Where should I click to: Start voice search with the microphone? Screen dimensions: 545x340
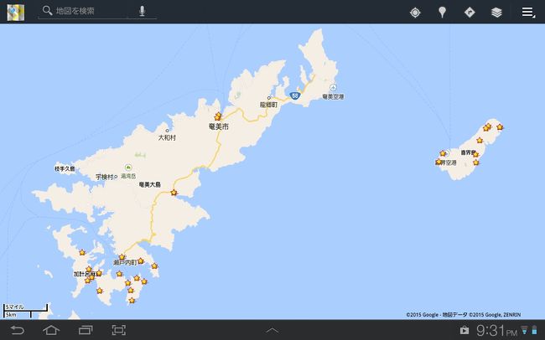click(142, 11)
